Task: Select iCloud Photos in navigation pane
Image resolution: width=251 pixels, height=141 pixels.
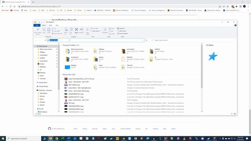Action: click(44, 86)
